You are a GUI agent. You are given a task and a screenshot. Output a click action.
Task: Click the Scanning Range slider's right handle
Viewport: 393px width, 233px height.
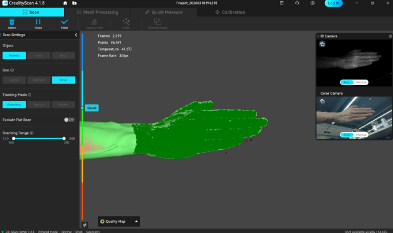tap(64, 138)
